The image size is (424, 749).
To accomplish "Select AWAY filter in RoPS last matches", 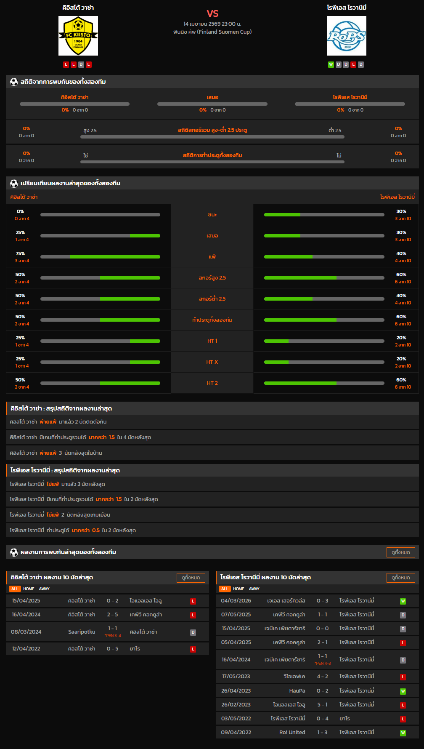I will [x=254, y=589].
